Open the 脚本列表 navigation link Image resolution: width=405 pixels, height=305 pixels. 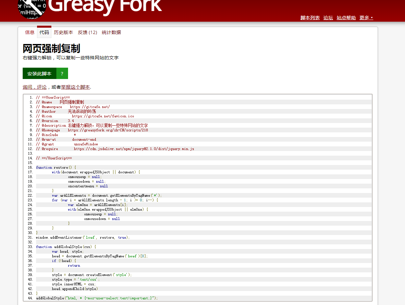pos(310,18)
